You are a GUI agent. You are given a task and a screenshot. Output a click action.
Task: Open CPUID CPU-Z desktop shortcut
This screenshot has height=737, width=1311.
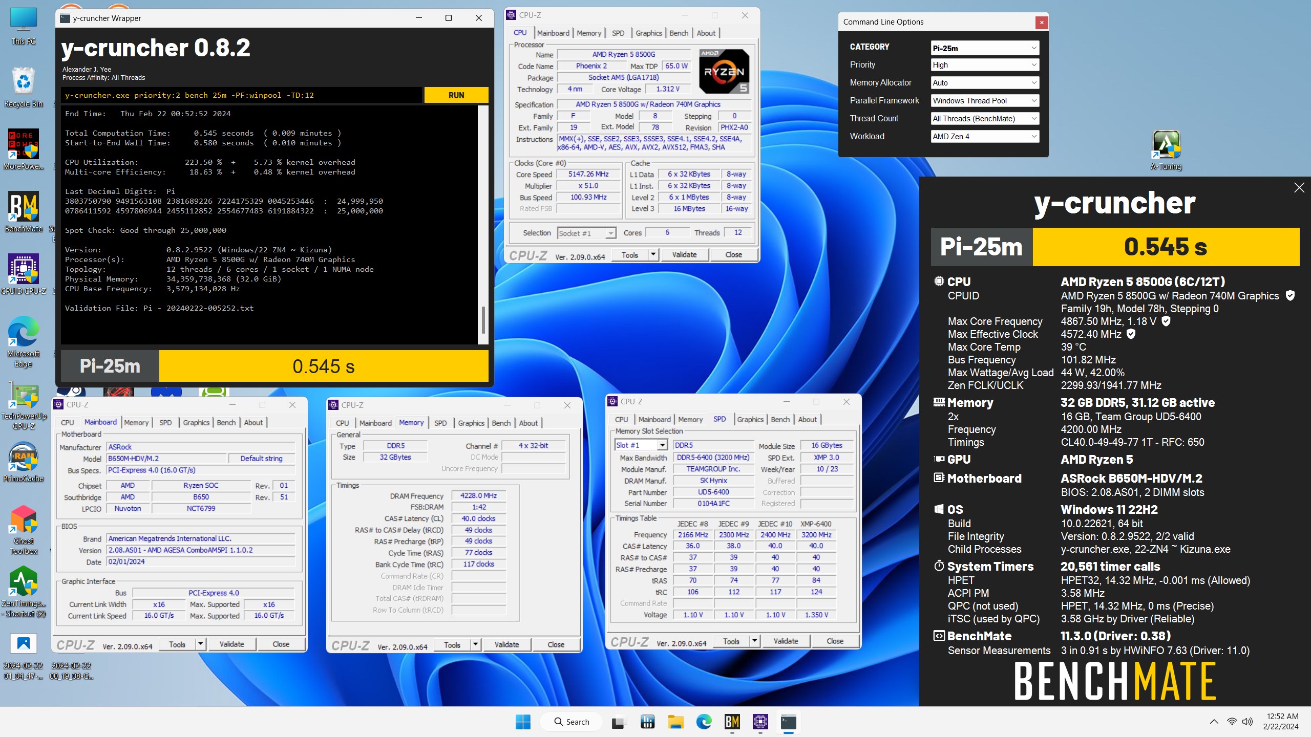[24, 274]
